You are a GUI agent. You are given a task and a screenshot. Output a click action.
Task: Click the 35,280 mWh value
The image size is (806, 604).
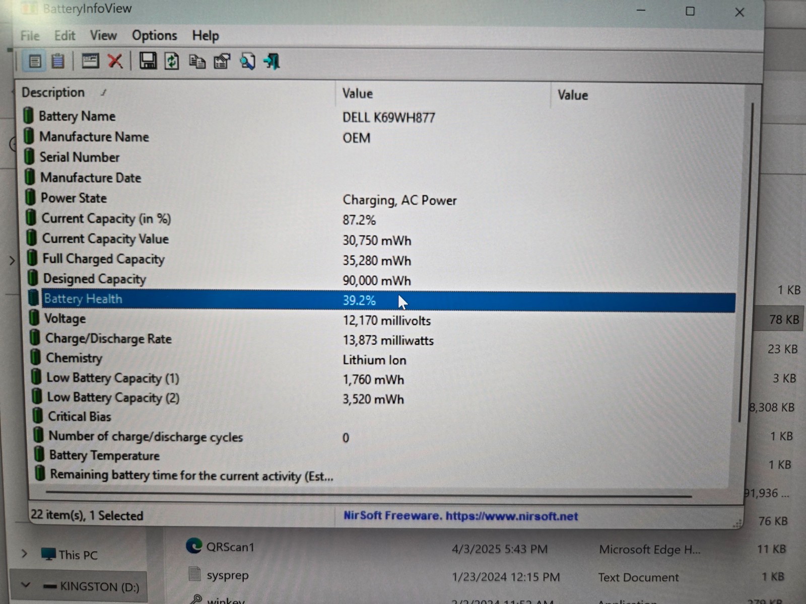(377, 261)
